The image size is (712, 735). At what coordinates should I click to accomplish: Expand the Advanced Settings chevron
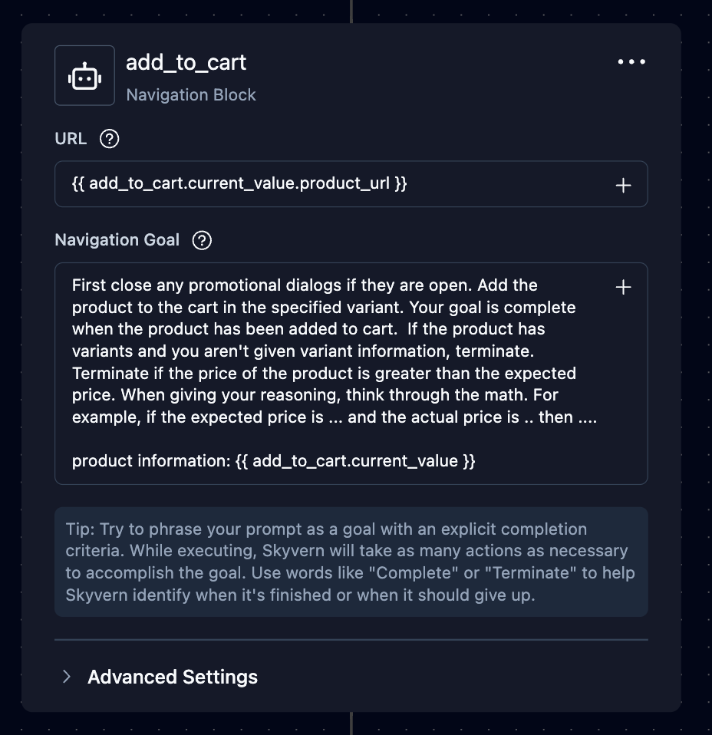click(67, 677)
